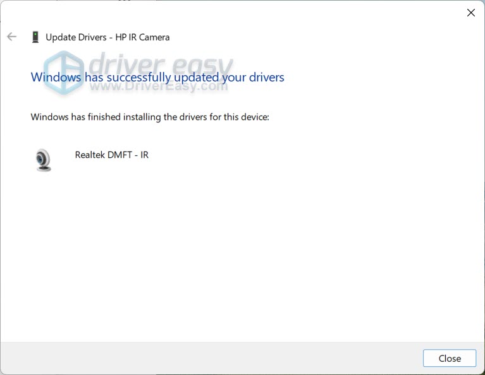The image size is (485, 375).
Task: Close the dialog with the Close button
Action: [x=450, y=359]
